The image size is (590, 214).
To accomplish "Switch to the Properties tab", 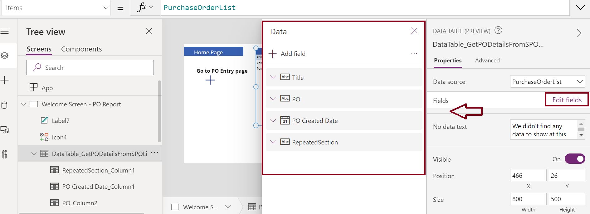I will click(448, 61).
